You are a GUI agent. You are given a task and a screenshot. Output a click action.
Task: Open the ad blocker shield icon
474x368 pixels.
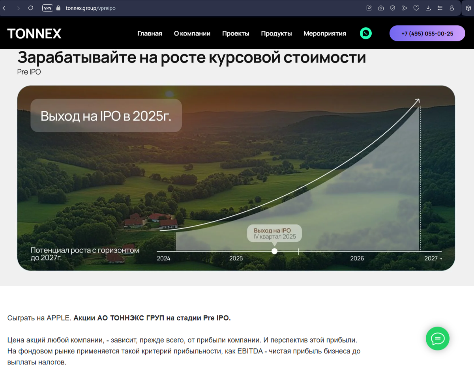point(393,8)
